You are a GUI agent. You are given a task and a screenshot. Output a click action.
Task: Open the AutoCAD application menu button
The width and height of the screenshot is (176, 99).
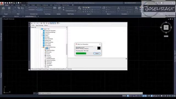[x=2, y=4]
